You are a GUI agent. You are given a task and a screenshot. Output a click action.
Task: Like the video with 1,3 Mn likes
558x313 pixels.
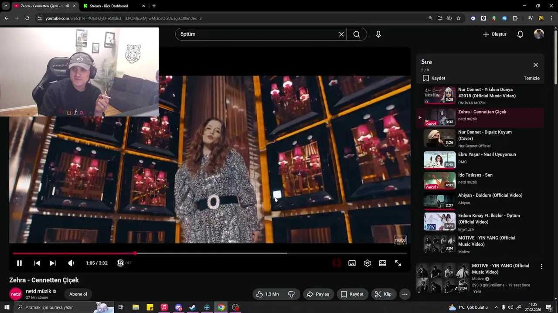268,294
